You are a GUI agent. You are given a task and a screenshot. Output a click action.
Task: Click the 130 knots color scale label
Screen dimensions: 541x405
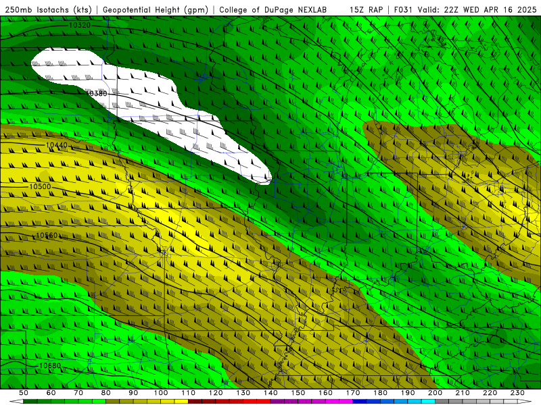click(243, 393)
